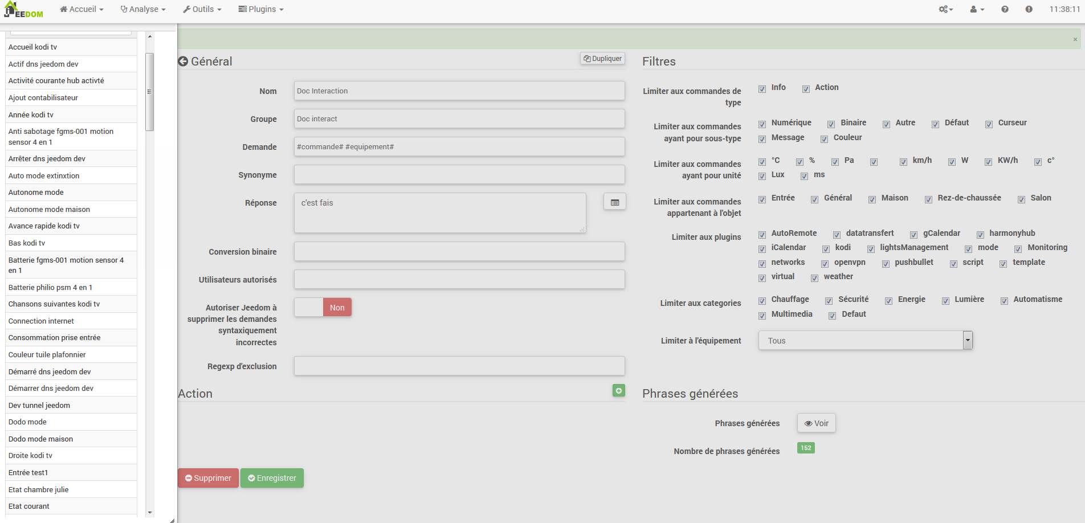Open the Plugins dropdown menu
Image resolution: width=1085 pixels, height=523 pixels.
261,9
